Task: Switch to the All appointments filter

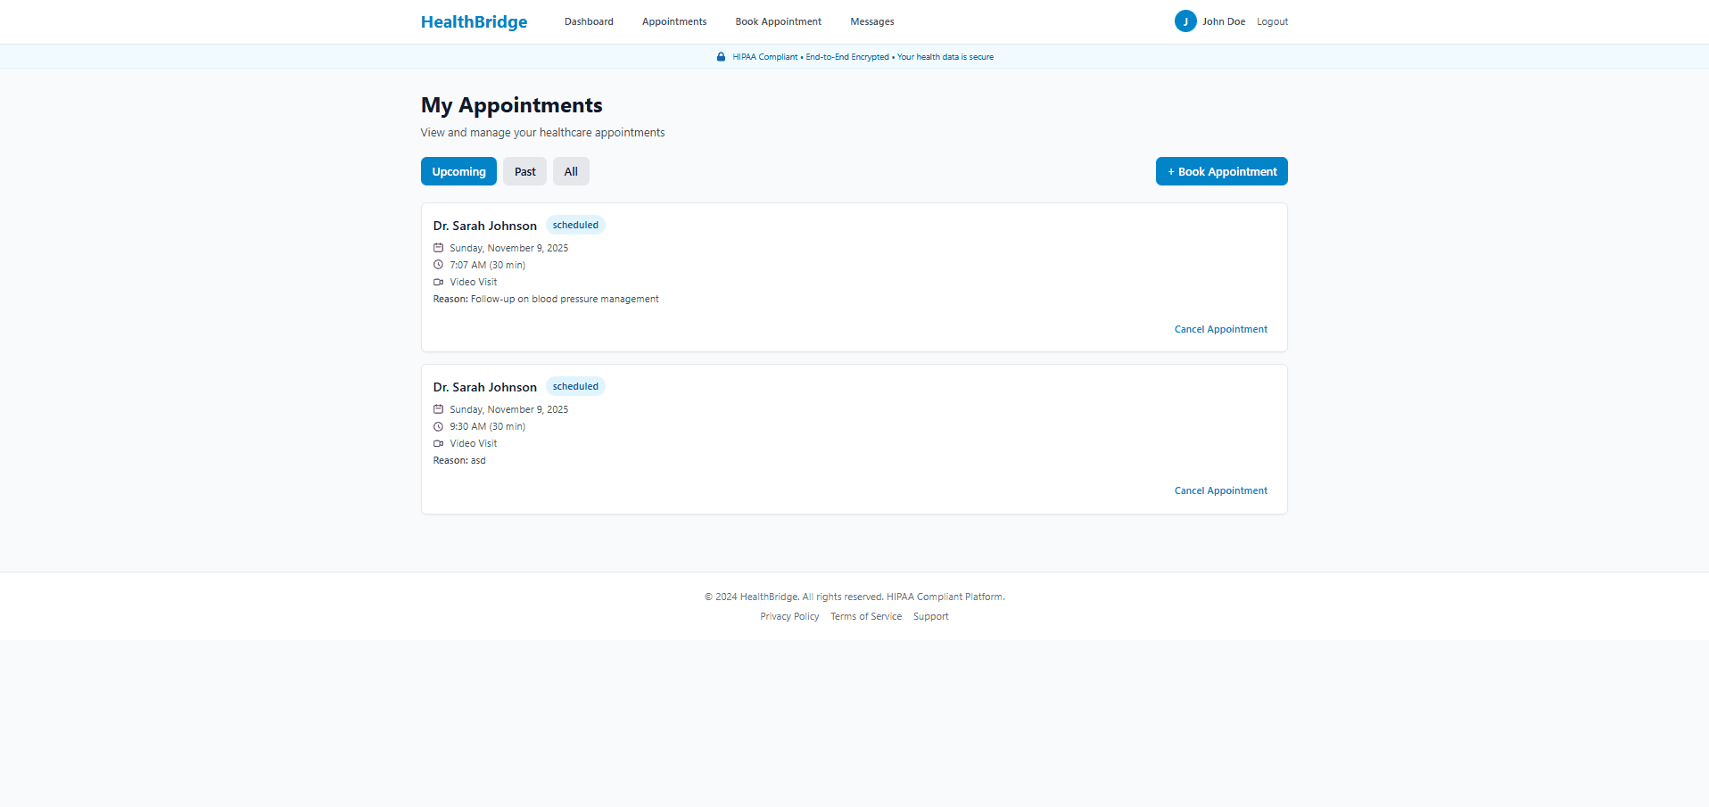Action: pyautogui.click(x=571, y=170)
